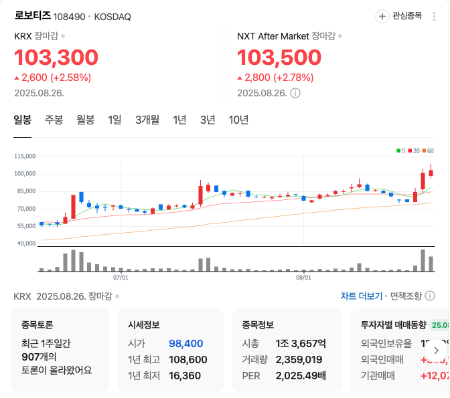Click 외국인보유율 row label

tap(386, 343)
